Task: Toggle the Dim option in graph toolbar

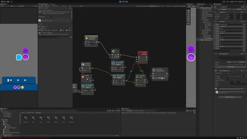Action: [x=155, y=6]
